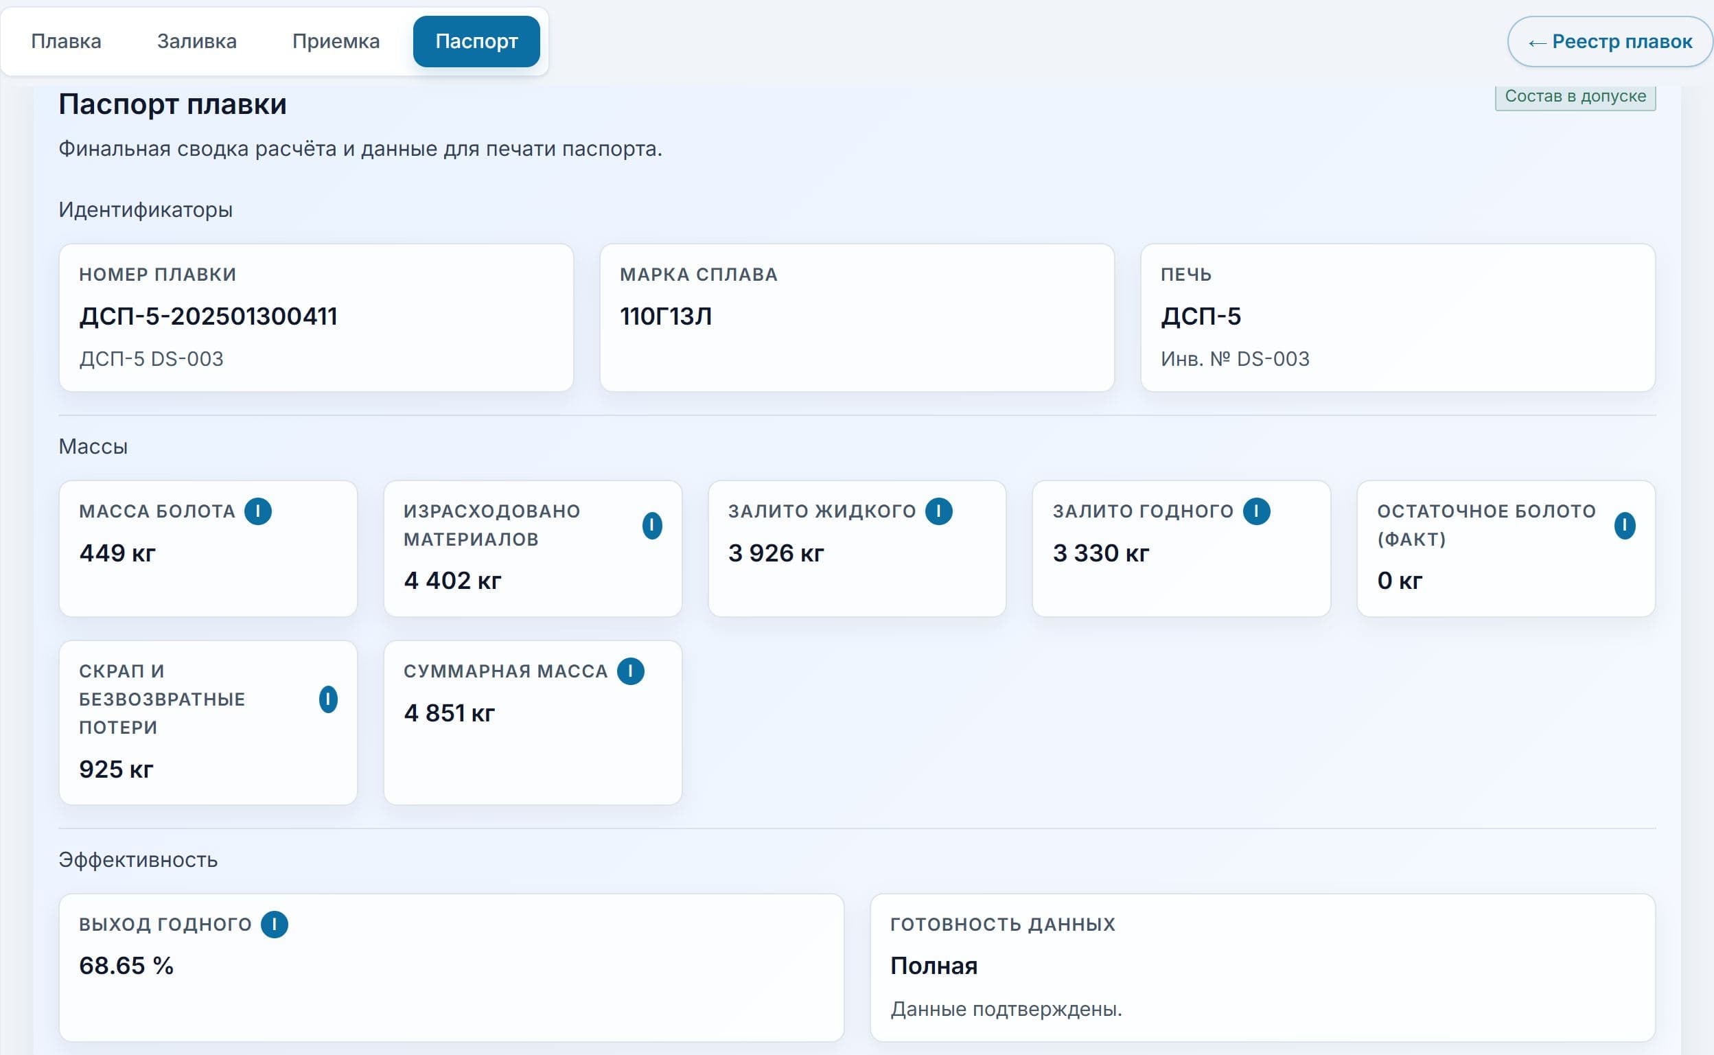Click the Номер плавки card label
Screen dimensions: 1714x1055
158,275
